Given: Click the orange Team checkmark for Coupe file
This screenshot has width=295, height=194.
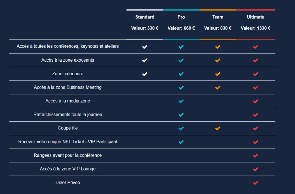Looking at the screenshot, I should tap(218, 128).
